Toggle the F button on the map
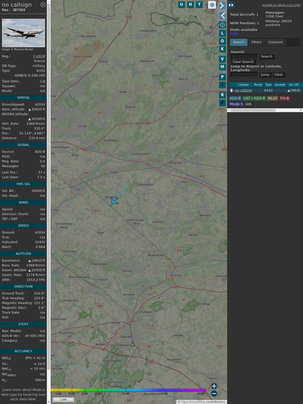The image size is (303, 404). click(x=222, y=103)
